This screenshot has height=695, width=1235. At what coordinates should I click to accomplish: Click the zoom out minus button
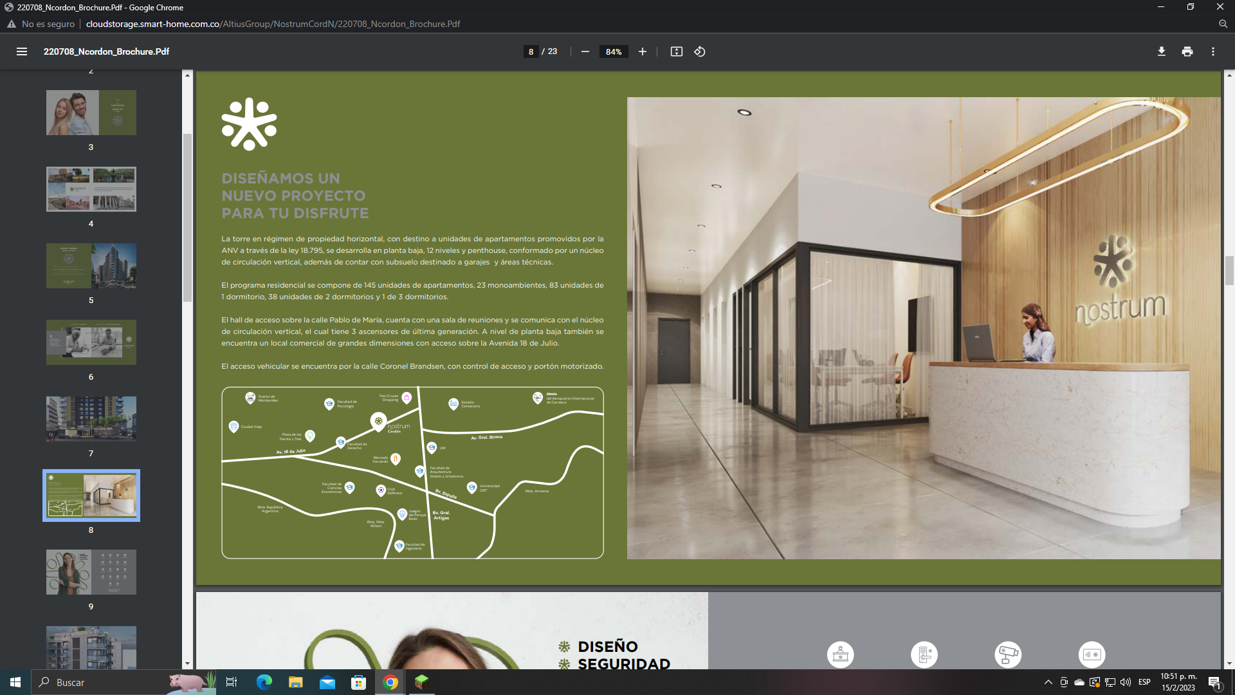(585, 51)
